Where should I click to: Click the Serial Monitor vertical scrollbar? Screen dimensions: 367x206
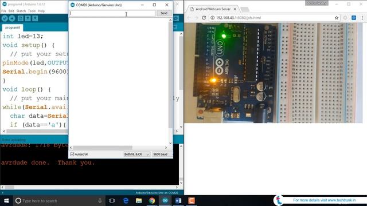(x=170, y=82)
